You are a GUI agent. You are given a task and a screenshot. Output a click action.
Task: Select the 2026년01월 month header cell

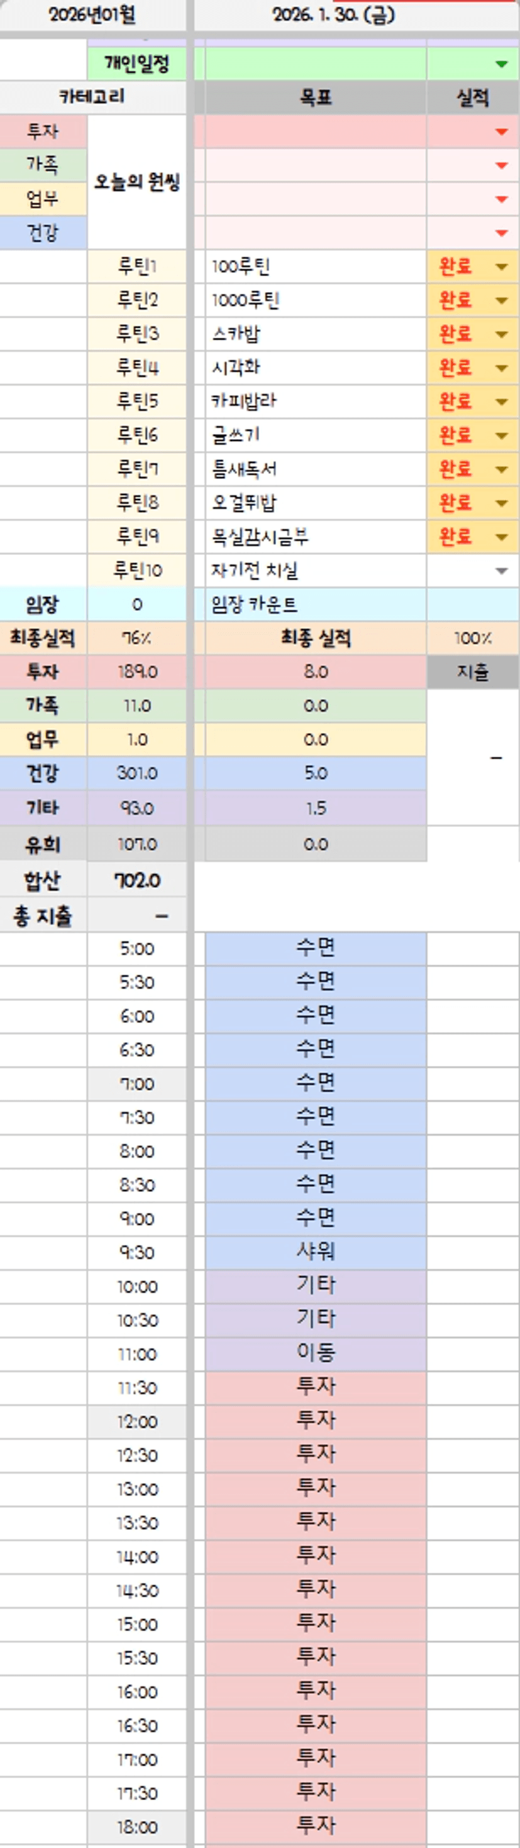click(x=92, y=15)
